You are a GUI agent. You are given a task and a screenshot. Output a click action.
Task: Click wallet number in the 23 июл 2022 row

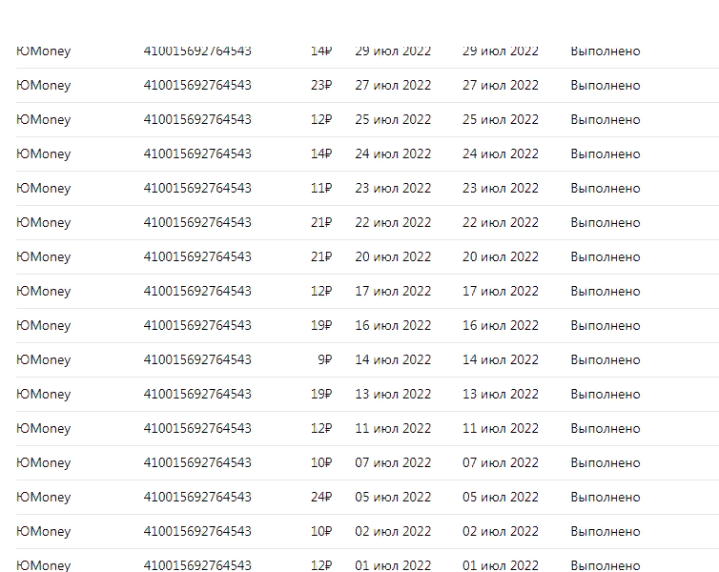click(197, 188)
